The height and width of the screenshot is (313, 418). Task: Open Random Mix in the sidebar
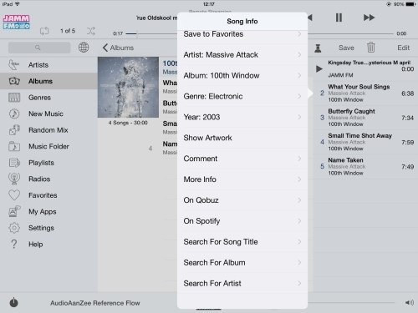coord(48,130)
